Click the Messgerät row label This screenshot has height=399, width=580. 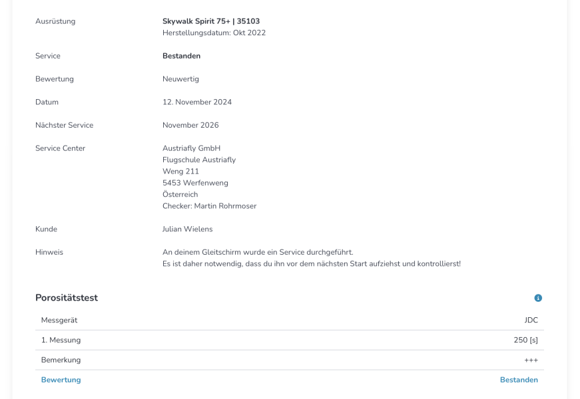tap(59, 320)
